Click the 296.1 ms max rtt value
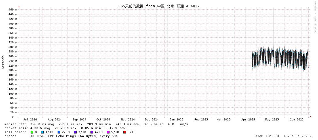Screen dimensions: 318x140 [71, 124]
